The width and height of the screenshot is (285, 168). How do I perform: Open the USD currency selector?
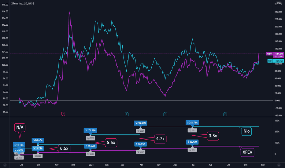(279, 3)
